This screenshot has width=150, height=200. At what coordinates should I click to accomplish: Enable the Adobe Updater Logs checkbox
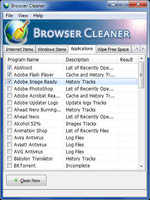point(9,103)
